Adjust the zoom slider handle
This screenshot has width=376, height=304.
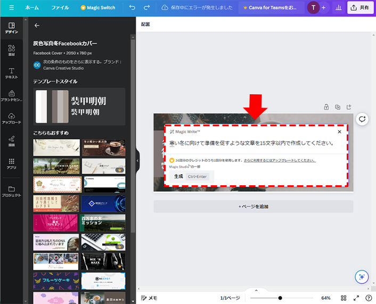pyautogui.click(x=280, y=298)
